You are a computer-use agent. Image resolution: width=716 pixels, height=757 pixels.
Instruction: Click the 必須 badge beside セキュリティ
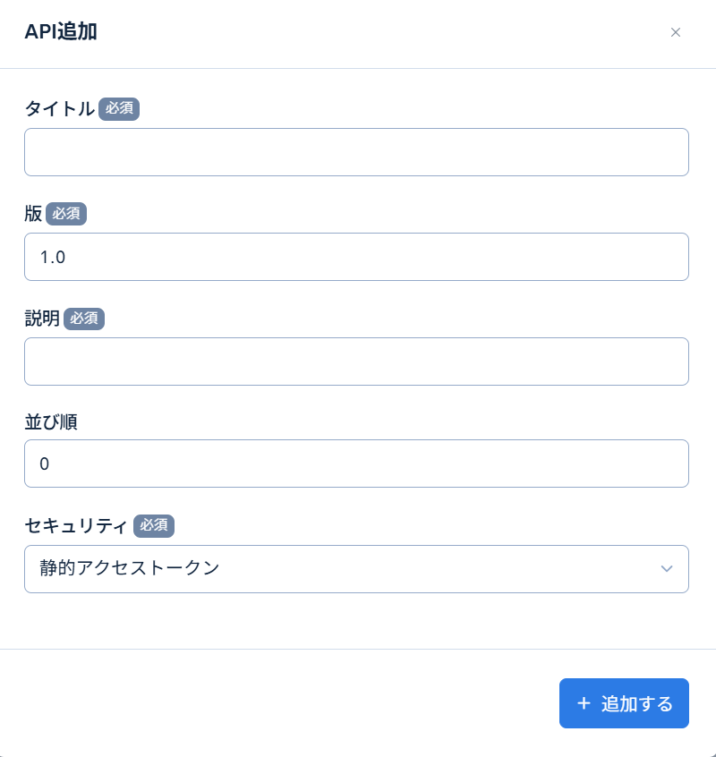(x=154, y=526)
